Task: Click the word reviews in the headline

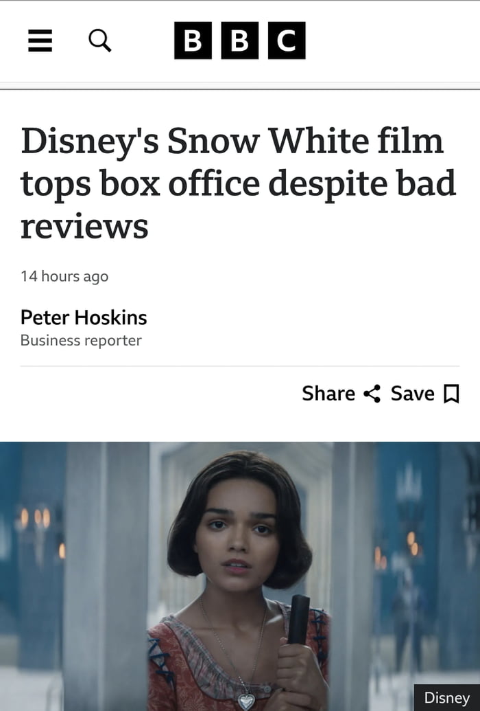Action: coord(84,226)
